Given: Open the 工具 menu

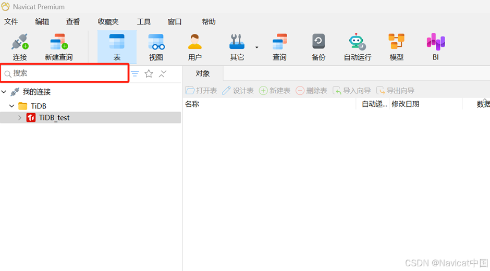Looking at the screenshot, I should tap(143, 21).
